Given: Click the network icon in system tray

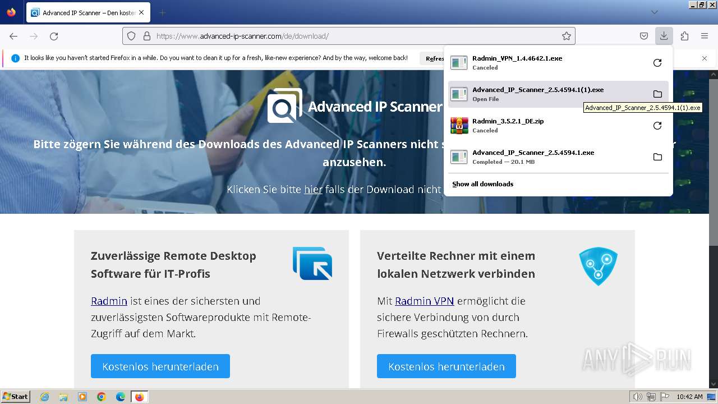Looking at the screenshot, I should coord(651,397).
